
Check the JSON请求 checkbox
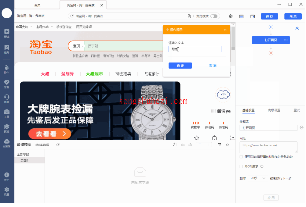point(241,166)
